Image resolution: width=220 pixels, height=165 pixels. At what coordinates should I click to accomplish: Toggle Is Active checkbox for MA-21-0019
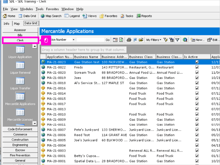pyautogui.click(x=197, y=78)
